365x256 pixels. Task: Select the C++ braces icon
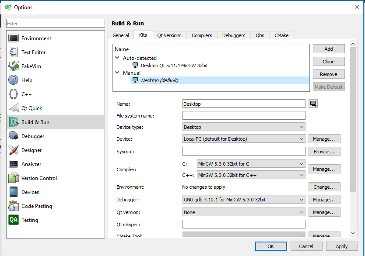pos(14,94)
